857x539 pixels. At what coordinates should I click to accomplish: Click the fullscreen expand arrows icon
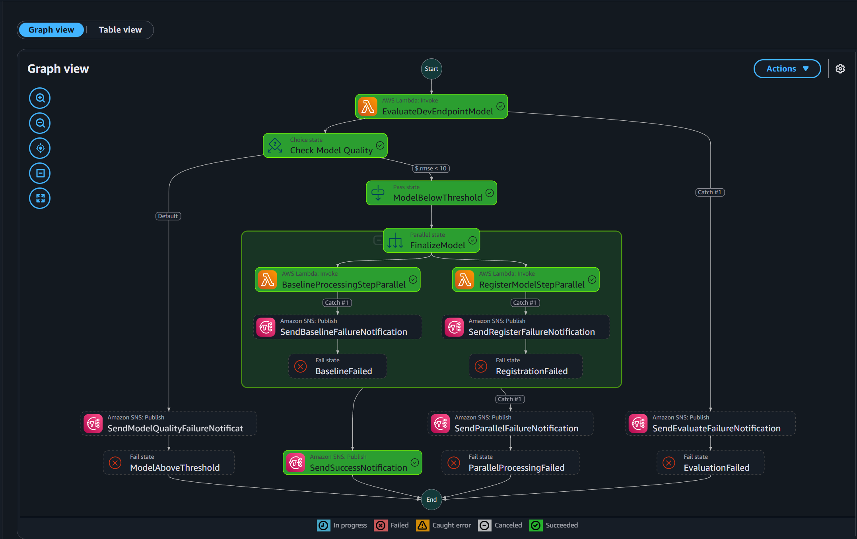tap(40, 198)
